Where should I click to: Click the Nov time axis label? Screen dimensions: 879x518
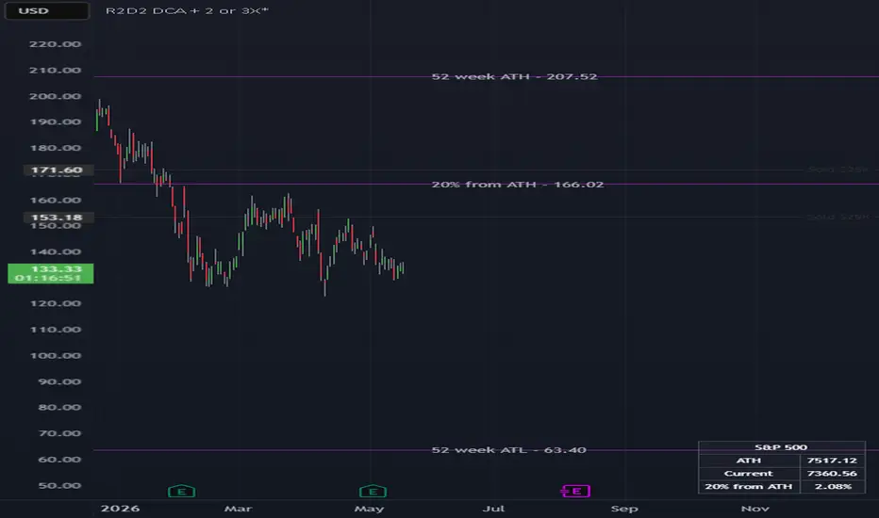pos(755,509)
